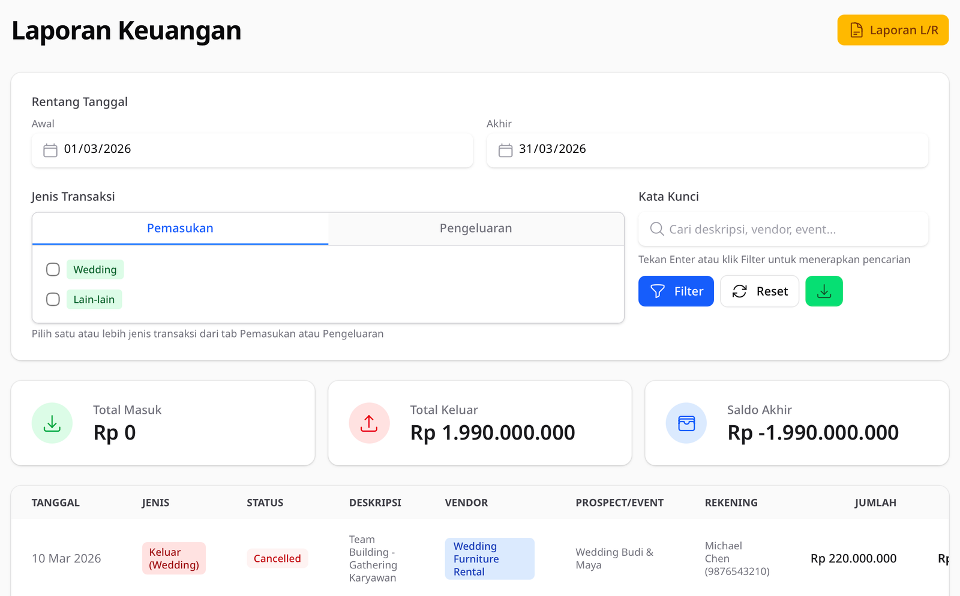This screenshot has width=960, height=596.
Task: Click the Wedding Budi & Maya event cell
Action: click(x=614, y=559)
